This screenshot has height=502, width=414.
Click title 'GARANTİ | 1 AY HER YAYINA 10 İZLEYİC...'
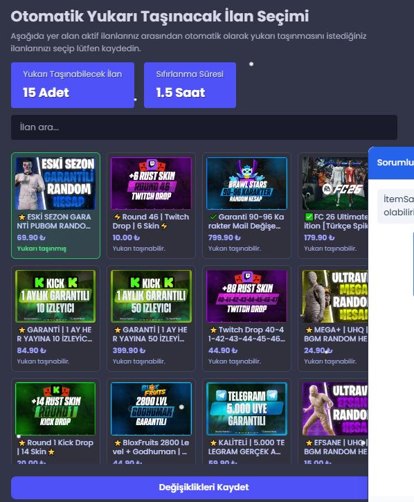55,334
